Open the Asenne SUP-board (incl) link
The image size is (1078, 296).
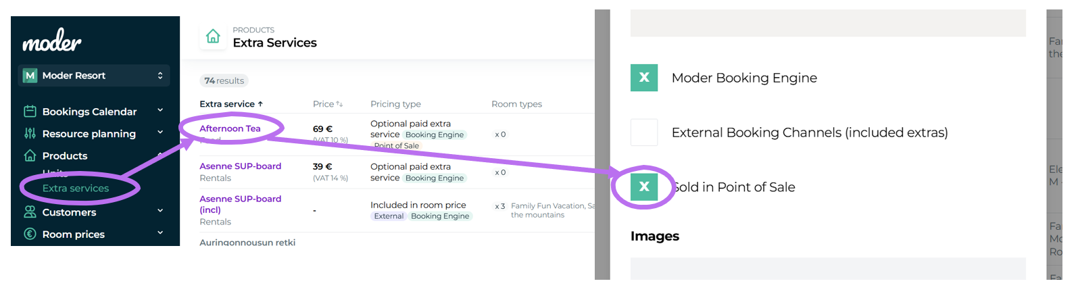click(x=240, y=204)
